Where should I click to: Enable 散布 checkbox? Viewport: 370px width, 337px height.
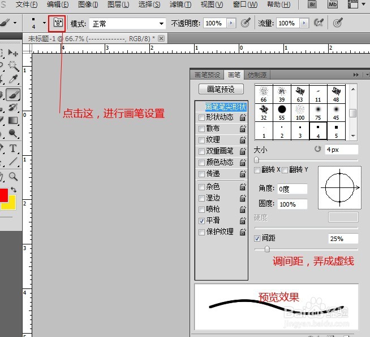click(201, 129)
